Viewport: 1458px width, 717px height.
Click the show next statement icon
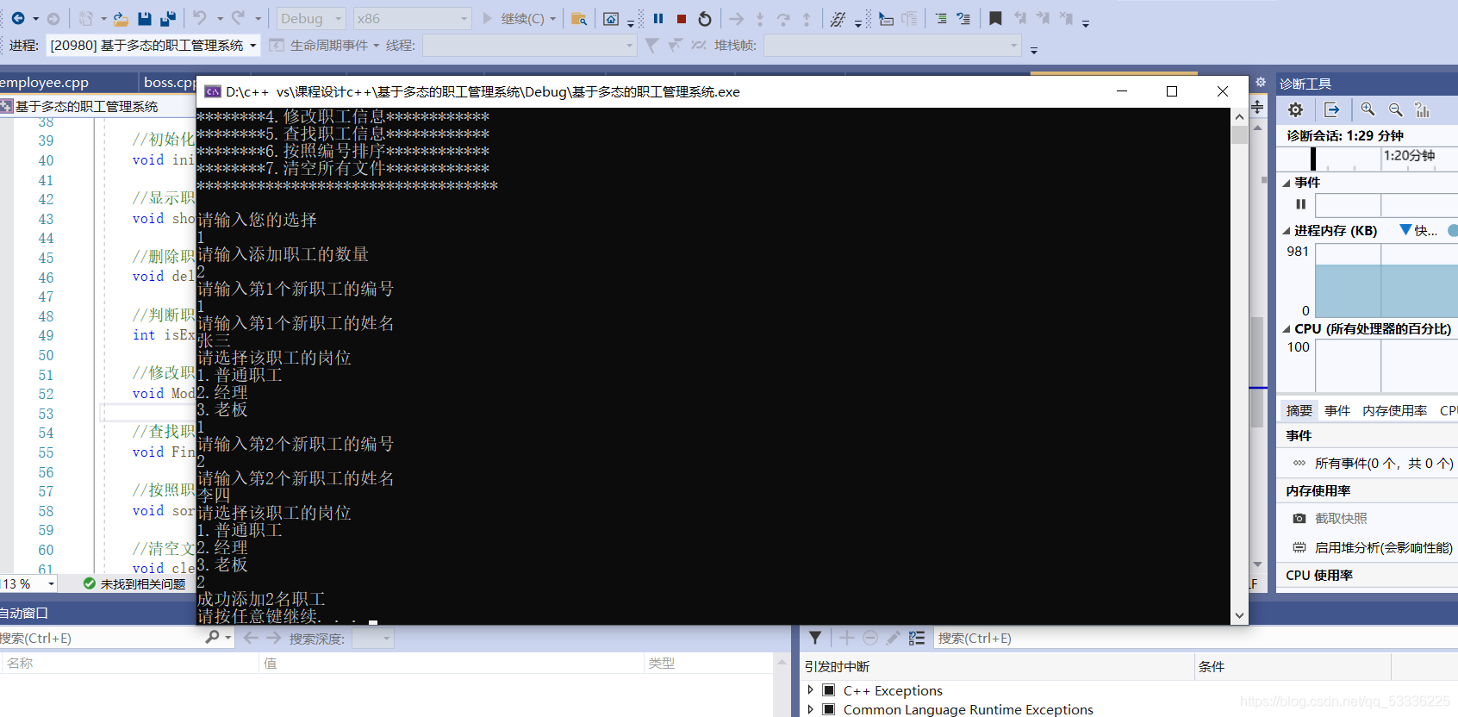point(736,18)
